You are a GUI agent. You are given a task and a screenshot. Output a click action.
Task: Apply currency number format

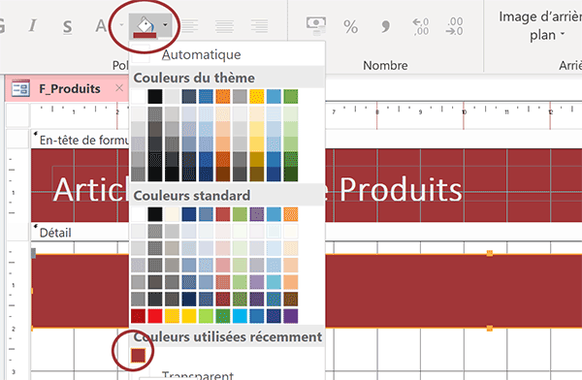[x=316, y=26]
